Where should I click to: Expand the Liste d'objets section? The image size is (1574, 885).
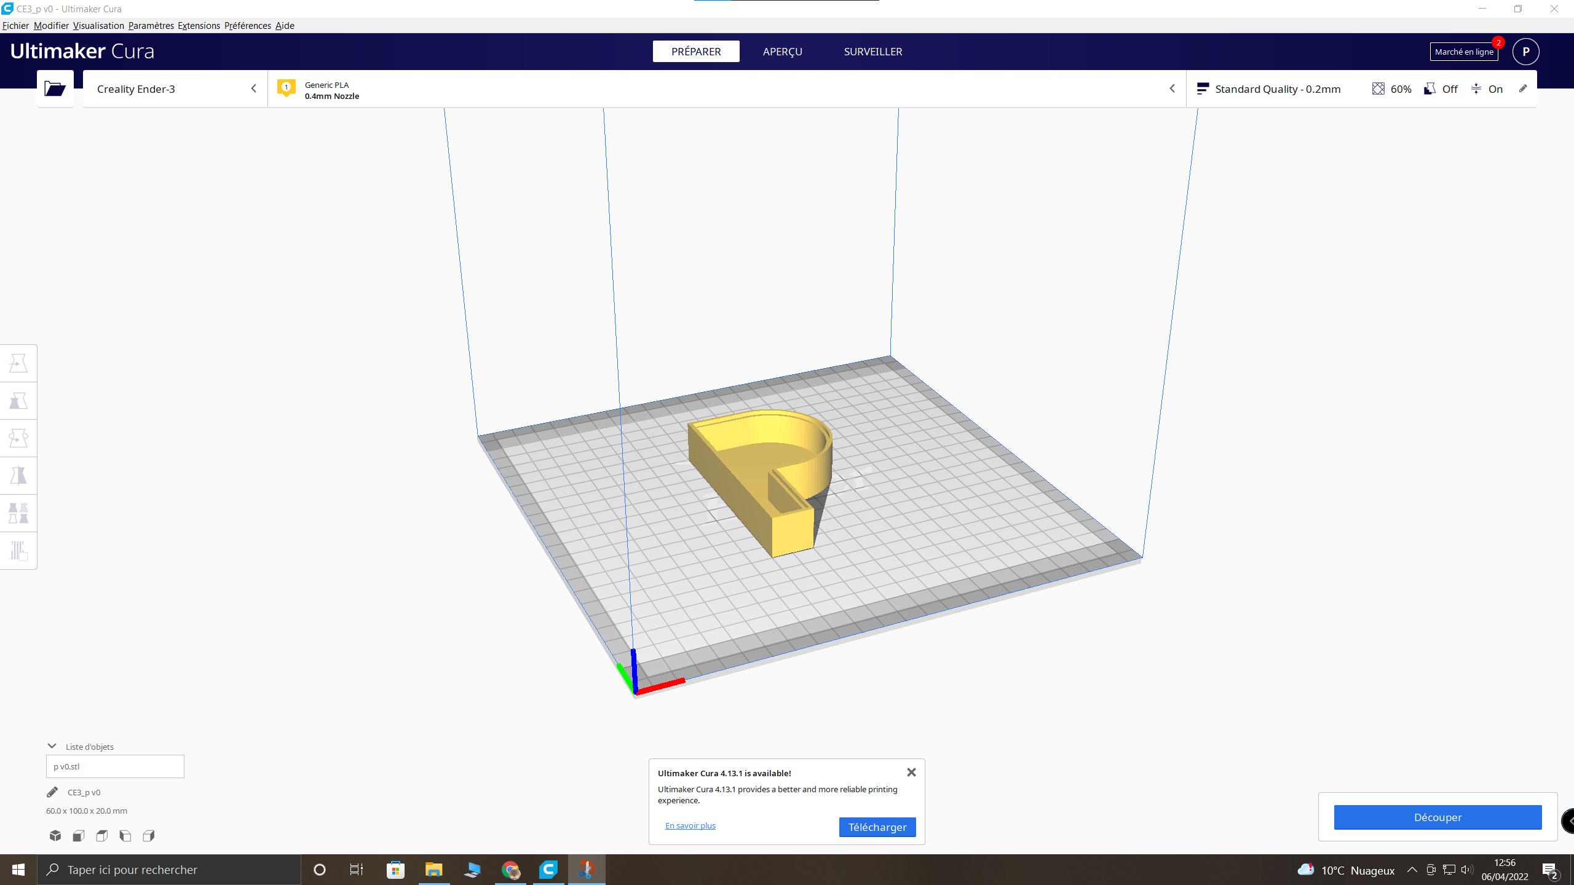[51, 745]
